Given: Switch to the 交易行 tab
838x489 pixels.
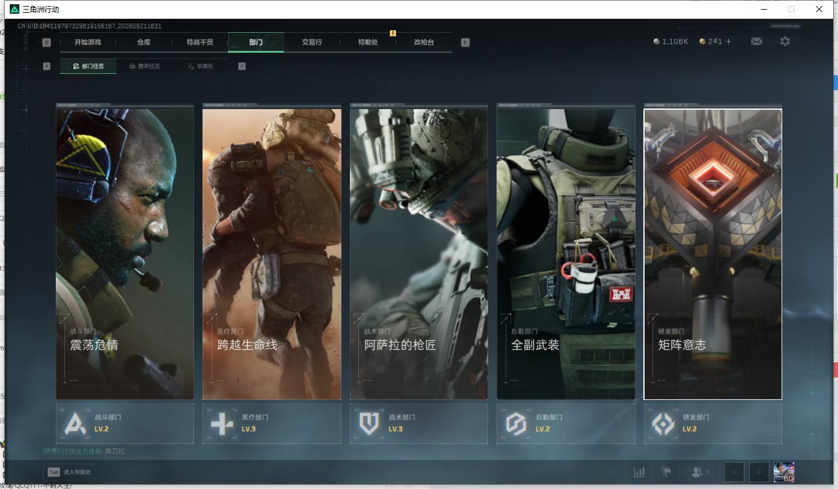Looking at the screenshot, I should click(x=312, y=42).
